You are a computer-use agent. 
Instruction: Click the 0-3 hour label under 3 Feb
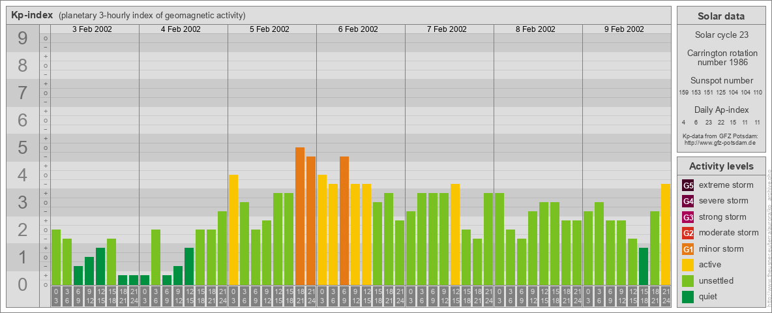pos(56,297)
